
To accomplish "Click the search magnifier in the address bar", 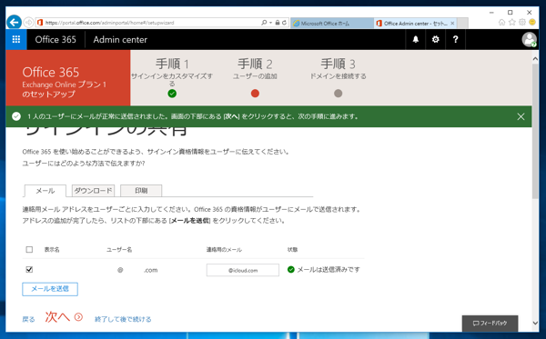I will point(264,23).
